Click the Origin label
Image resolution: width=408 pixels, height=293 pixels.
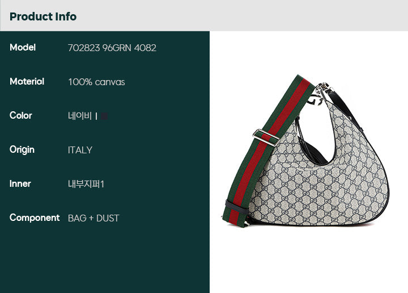22,150
